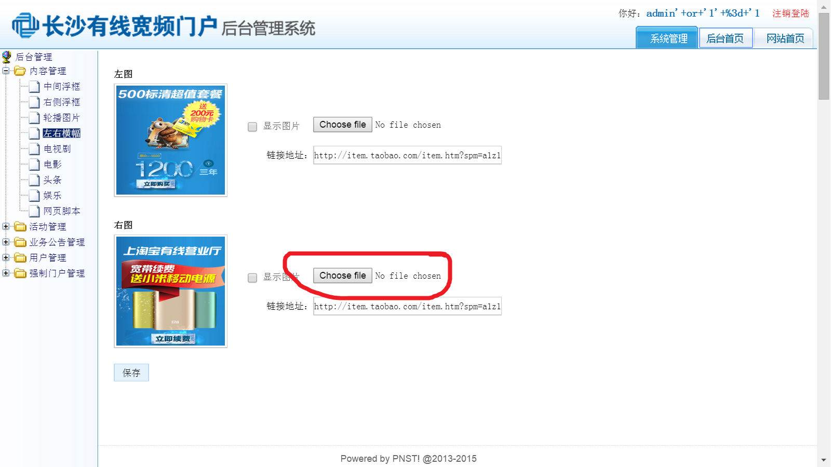
Task: Click the page icon beside 电影
Action: (34, 164)
